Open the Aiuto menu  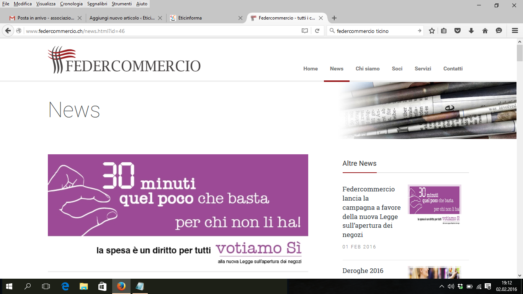point(142,4)
